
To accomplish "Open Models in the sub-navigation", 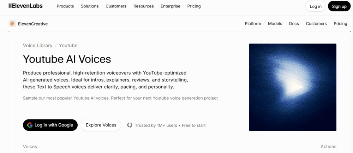I will coord(275,24).
